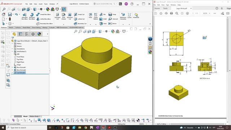Open the Hole Wizard tool
The height and width of the screenshot is (130, 231).
tap(64, 16)
